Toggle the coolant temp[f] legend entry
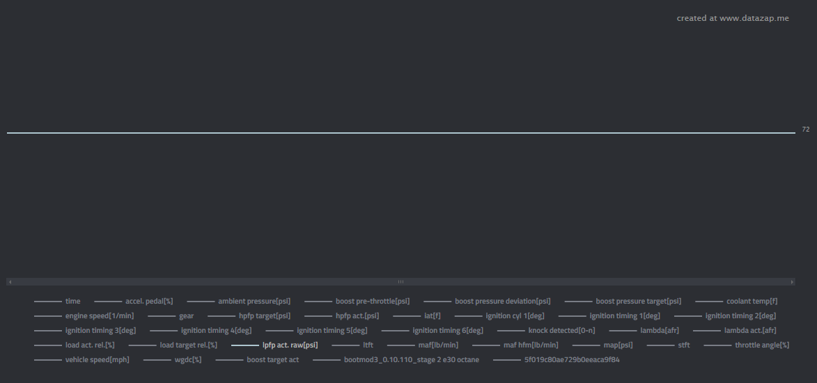Image resolution: width=817 pixels, height=383 pixels. click(752, 302)
